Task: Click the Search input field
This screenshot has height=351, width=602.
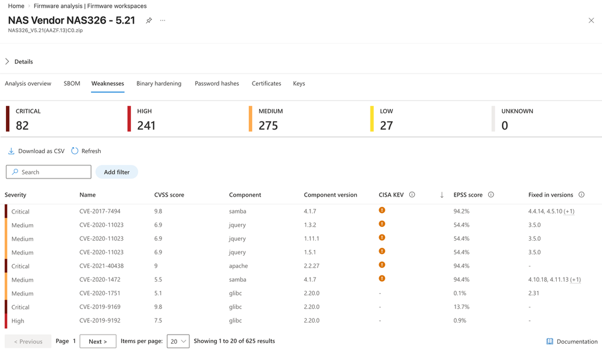Action: (x=49, y=172)
